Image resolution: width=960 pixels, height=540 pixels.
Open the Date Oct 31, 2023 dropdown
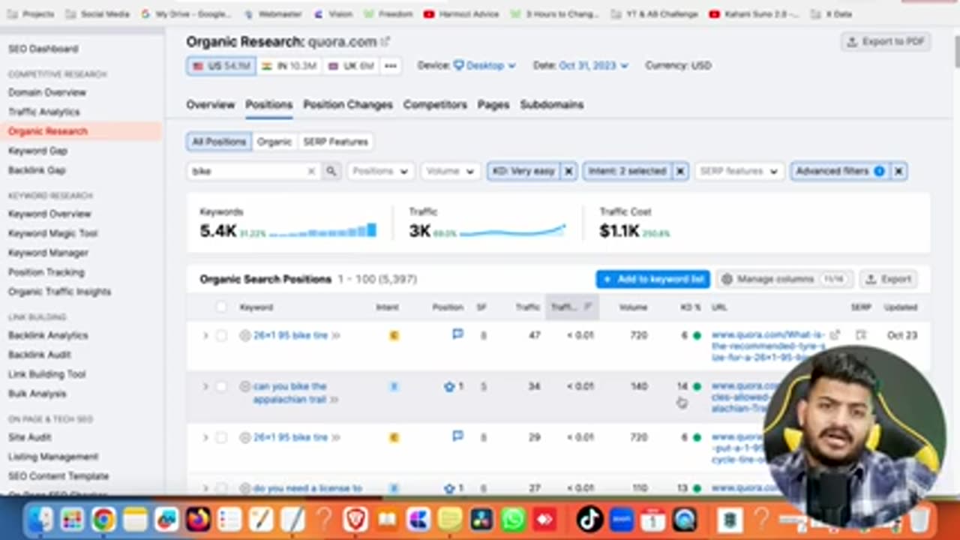click(x=593, y=65)
